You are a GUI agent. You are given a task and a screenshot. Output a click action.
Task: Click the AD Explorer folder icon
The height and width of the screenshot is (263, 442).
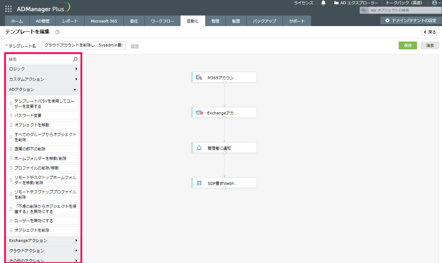(x=336, y=3)
